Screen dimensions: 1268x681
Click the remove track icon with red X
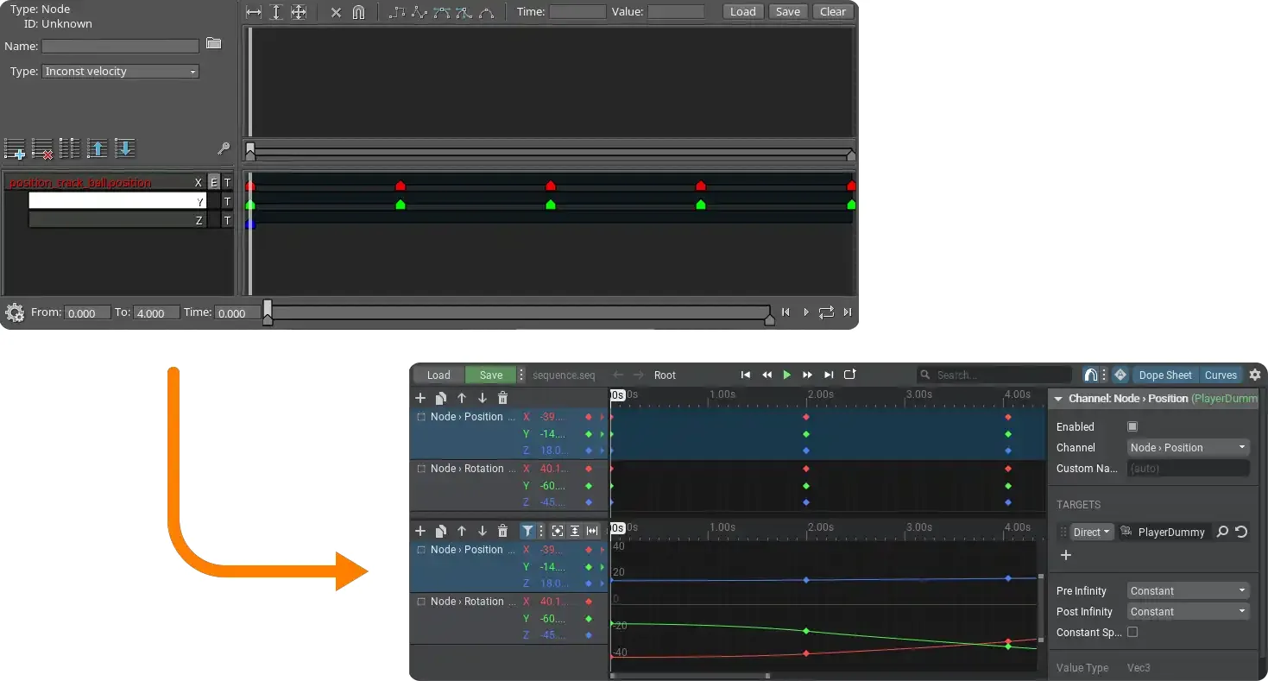tap(42, 148)
